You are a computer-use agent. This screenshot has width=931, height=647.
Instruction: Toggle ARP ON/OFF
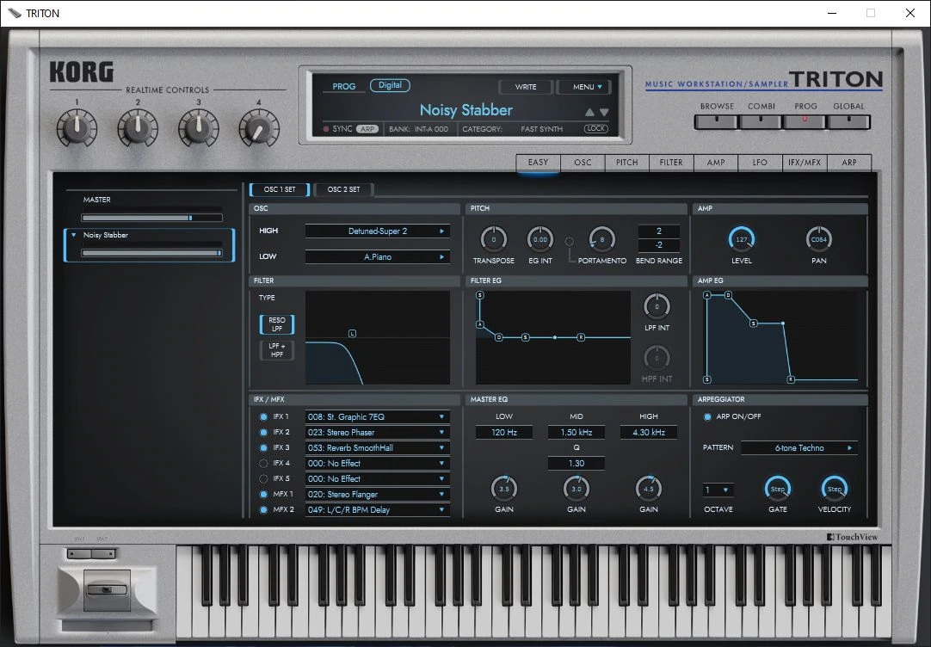coord(707,417)
